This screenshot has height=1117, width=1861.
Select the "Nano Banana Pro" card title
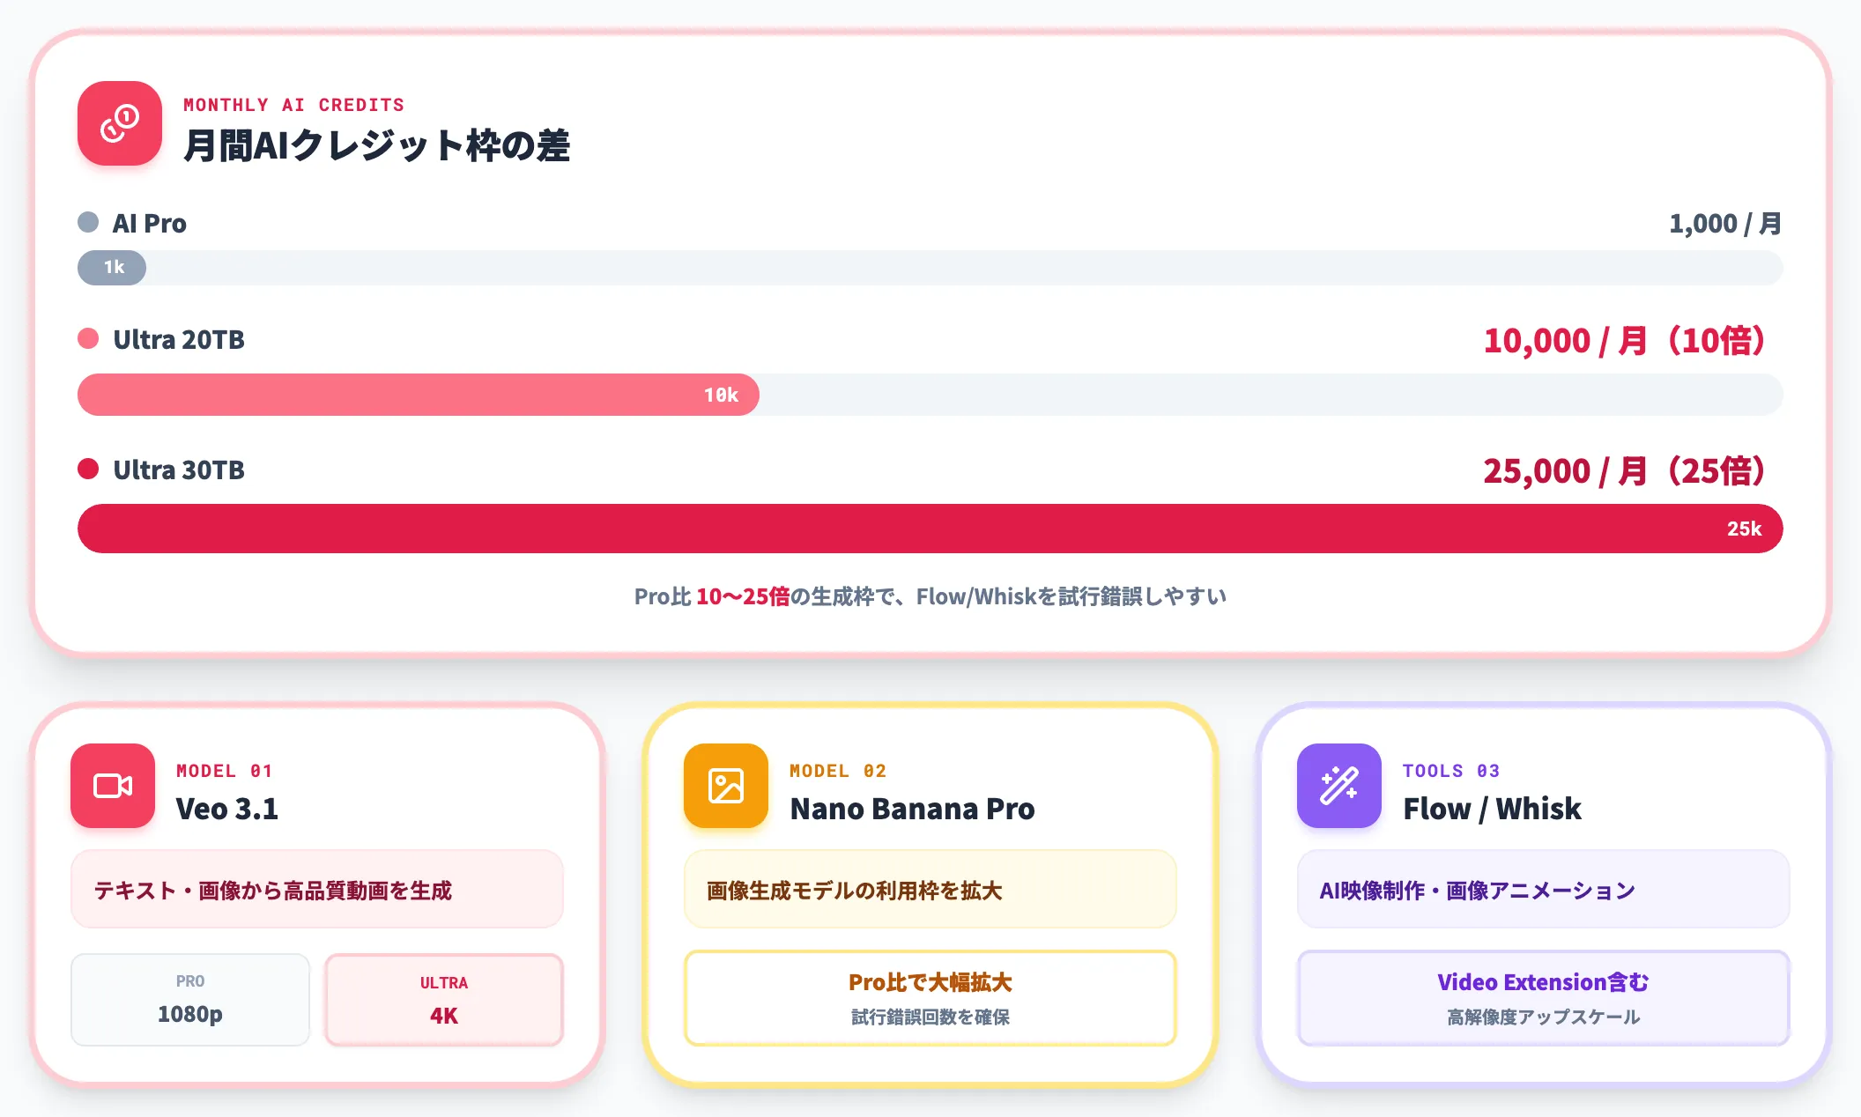coord(913,809)
